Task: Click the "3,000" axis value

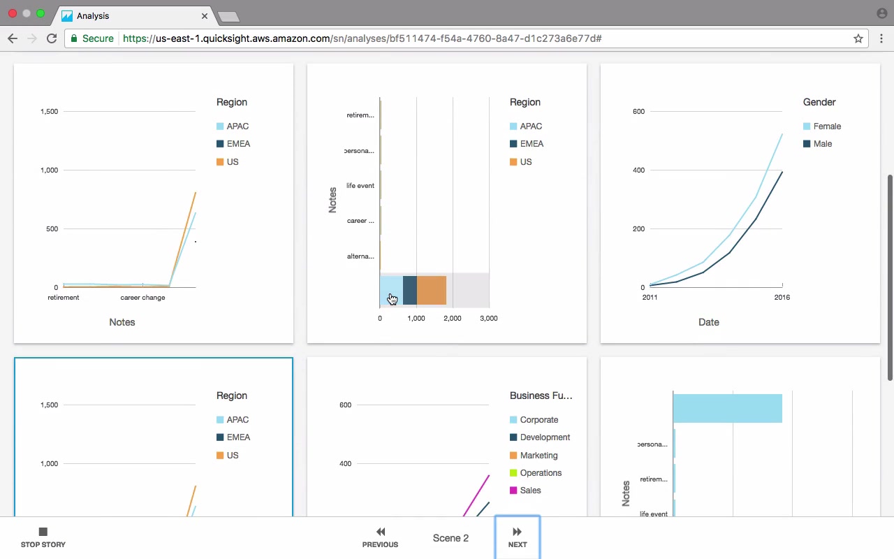Action: (x=489, y=319)
